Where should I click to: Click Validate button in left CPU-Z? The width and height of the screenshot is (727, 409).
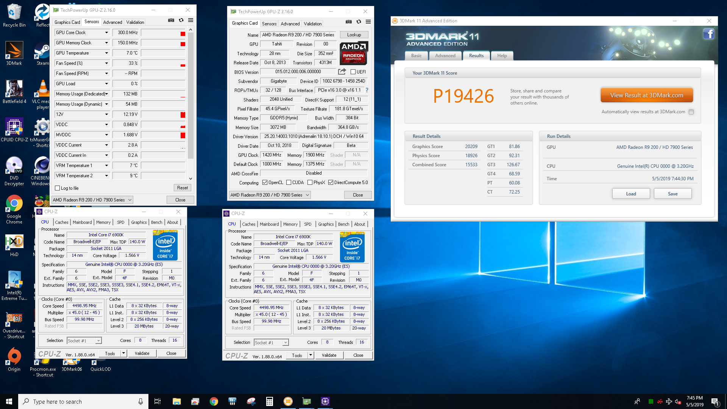click(x=142, y=353)
